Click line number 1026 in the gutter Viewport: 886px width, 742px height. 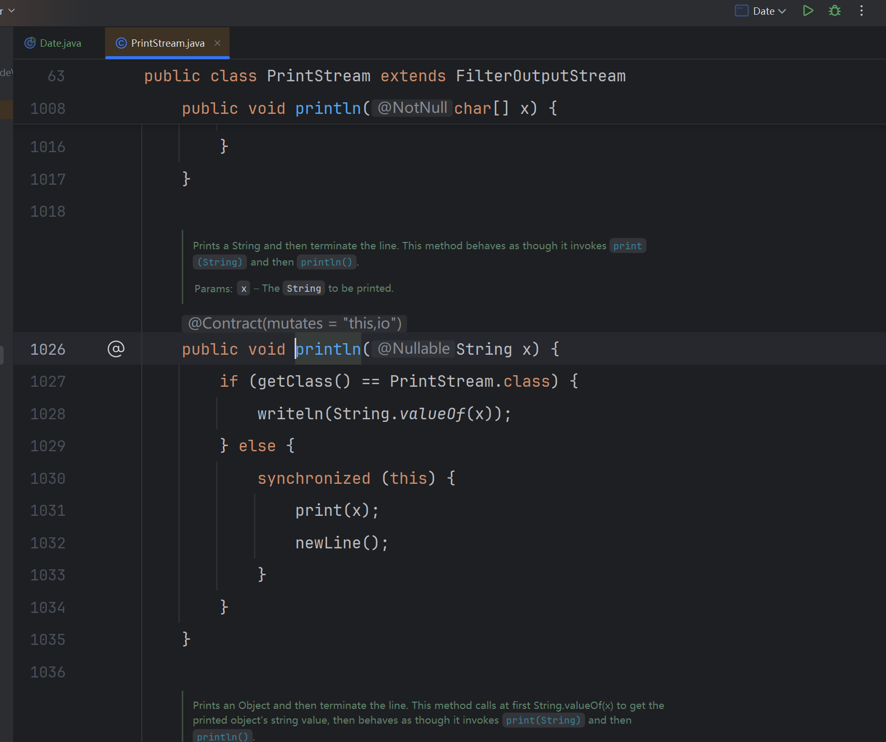click(48, 349)
